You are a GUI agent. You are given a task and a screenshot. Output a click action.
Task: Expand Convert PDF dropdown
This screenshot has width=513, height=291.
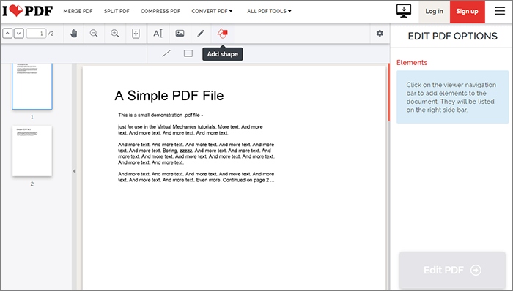click(x=212, y=11)
